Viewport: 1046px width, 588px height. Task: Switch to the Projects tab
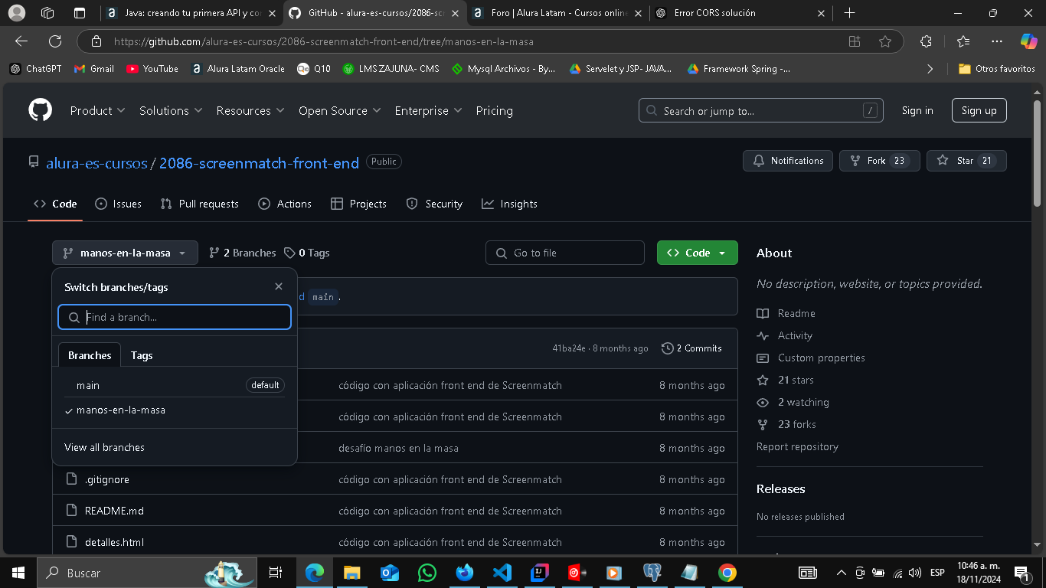click(358, 204)
